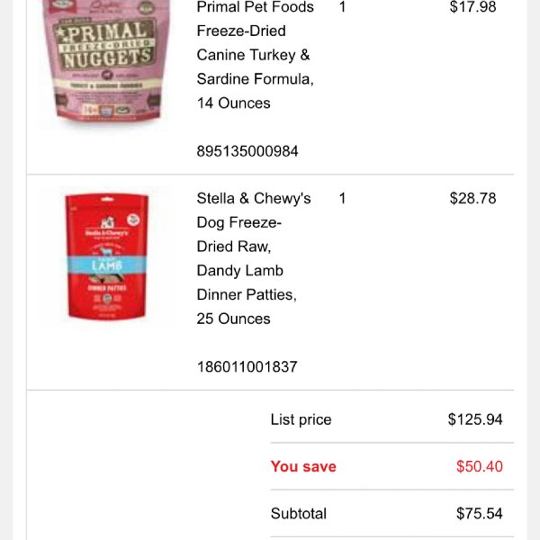Select the Primal item barcode number 895135000984

pyautogui.click(x=247, y=151)
